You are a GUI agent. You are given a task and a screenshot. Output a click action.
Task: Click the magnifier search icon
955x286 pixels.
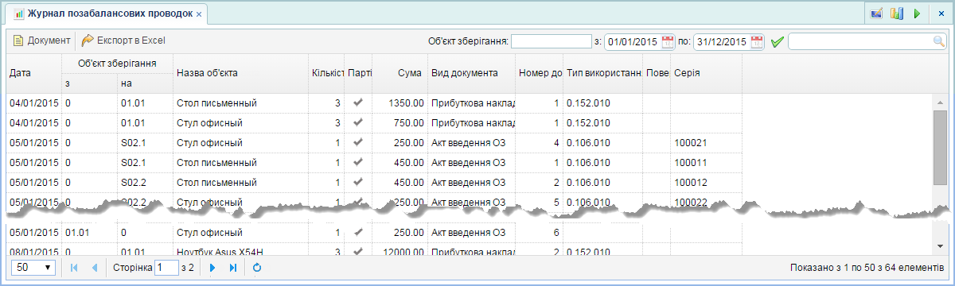pyautogui.click(x=938, y=41)
